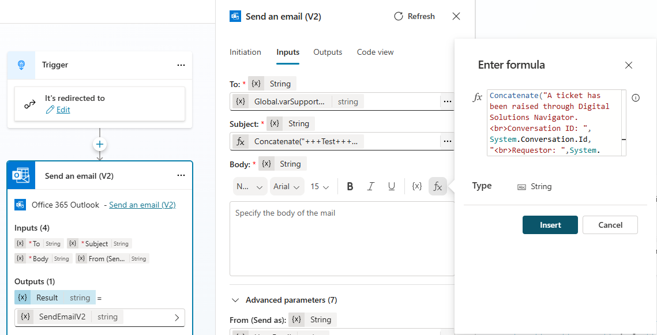
Task: Click the info icon next to the formula box
Action: click(x=636, y=98)
